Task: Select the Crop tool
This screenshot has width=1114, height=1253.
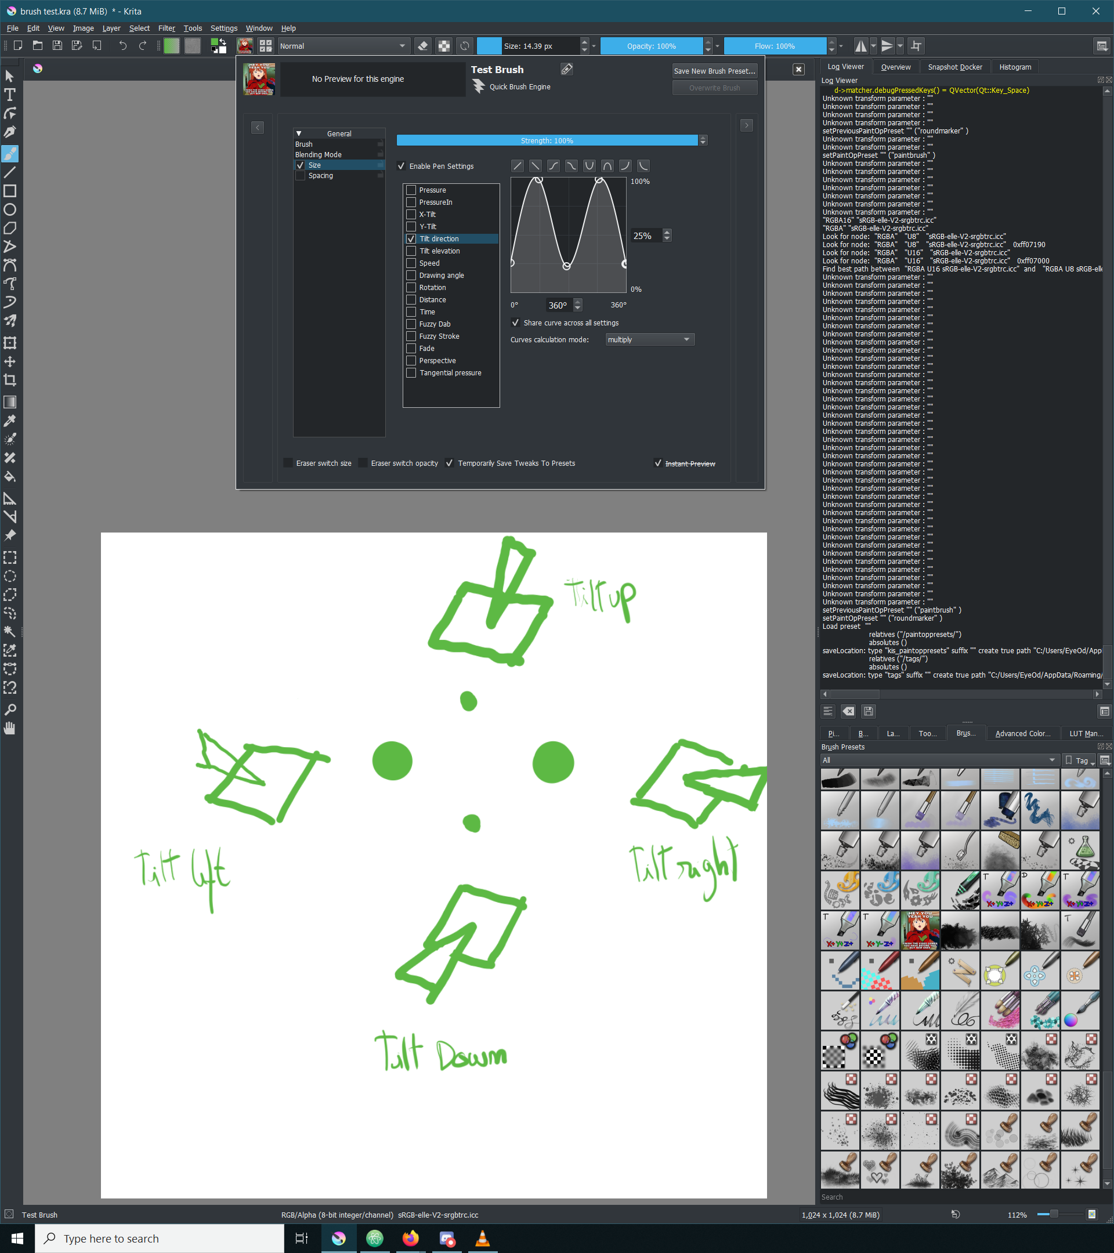Action: click(10, 380)
